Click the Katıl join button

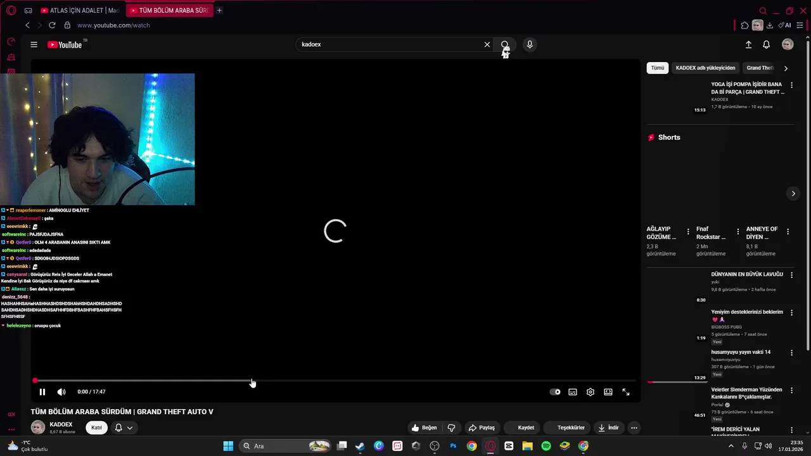96,427
